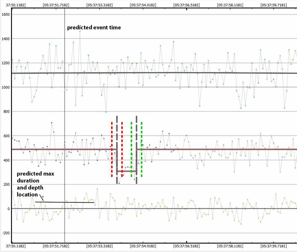Click [05:37:51.7182] on the bottom time axis
Viewport: 297px width, 252px height.
56,246
